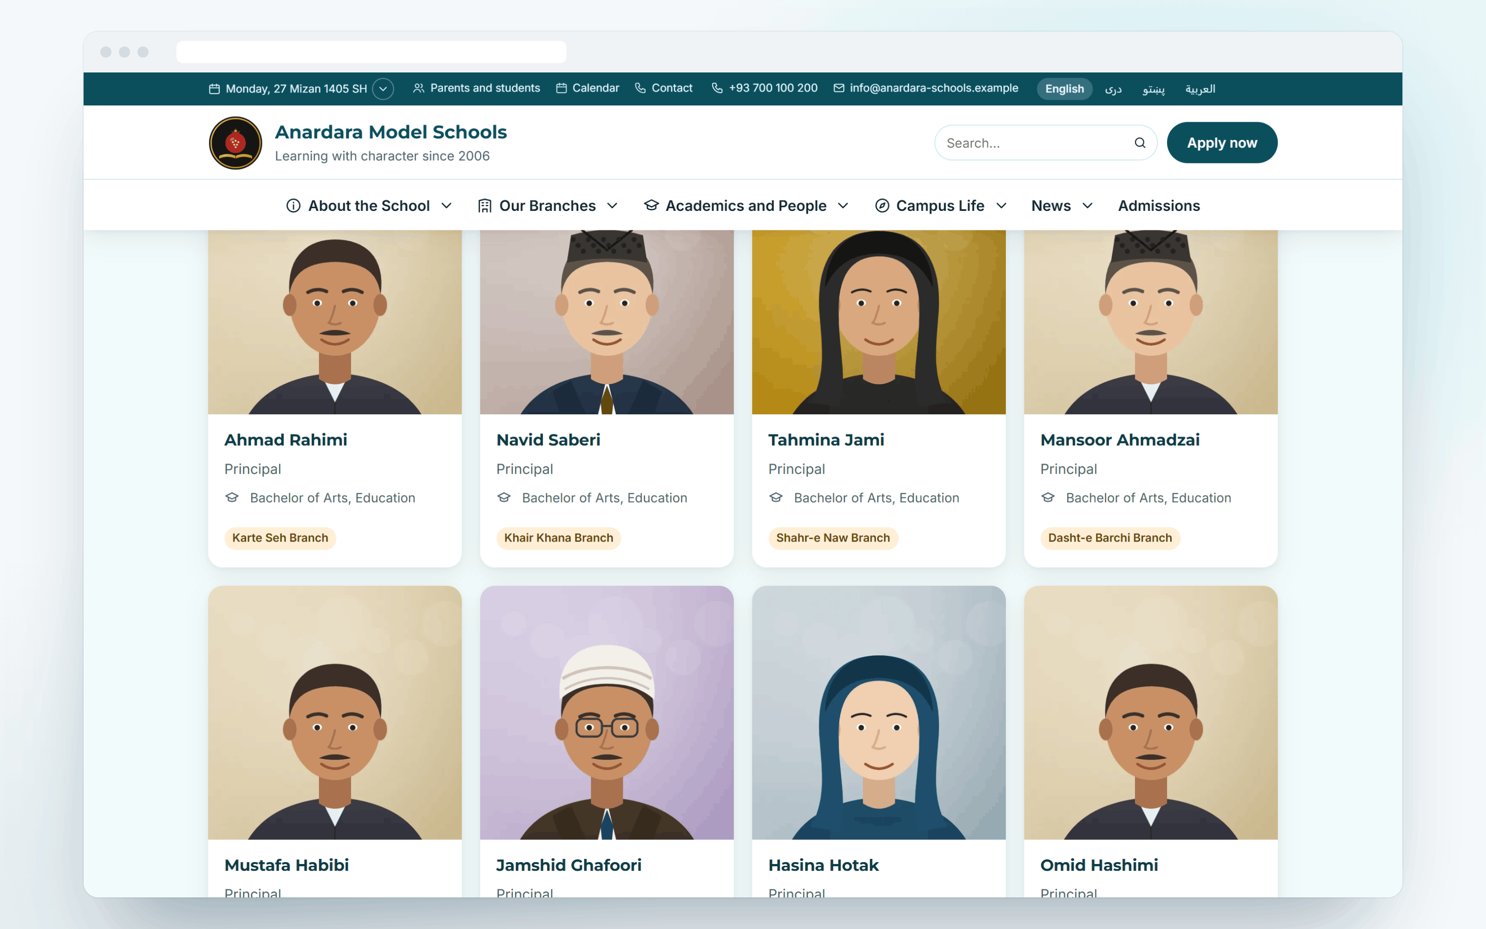Image resolution: width=1486 pixels, height=929 pixels.
Task: Click the building icon beside Our Branches
Action: tap(484, 206)
